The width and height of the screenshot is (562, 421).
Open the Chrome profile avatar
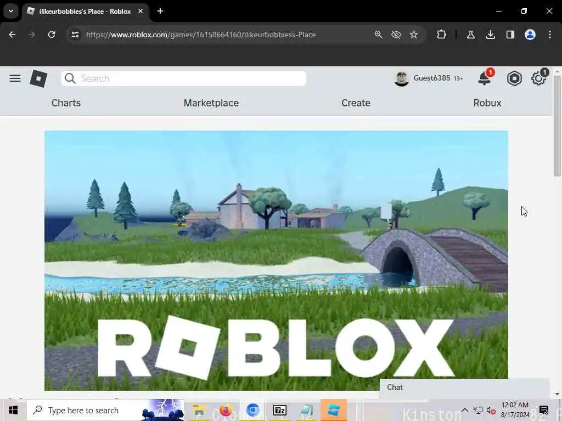coord(530,35)
